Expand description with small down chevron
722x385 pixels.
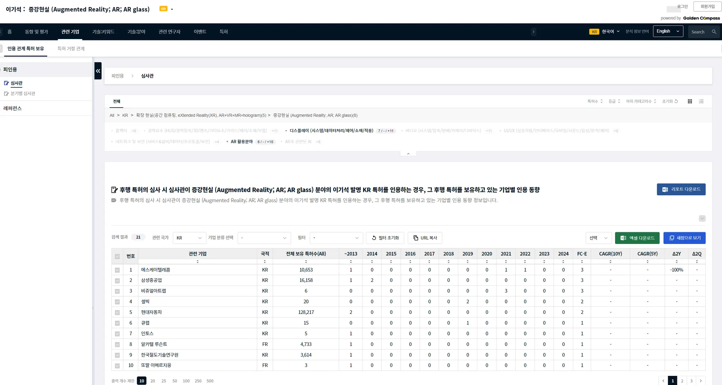point(702,219)
